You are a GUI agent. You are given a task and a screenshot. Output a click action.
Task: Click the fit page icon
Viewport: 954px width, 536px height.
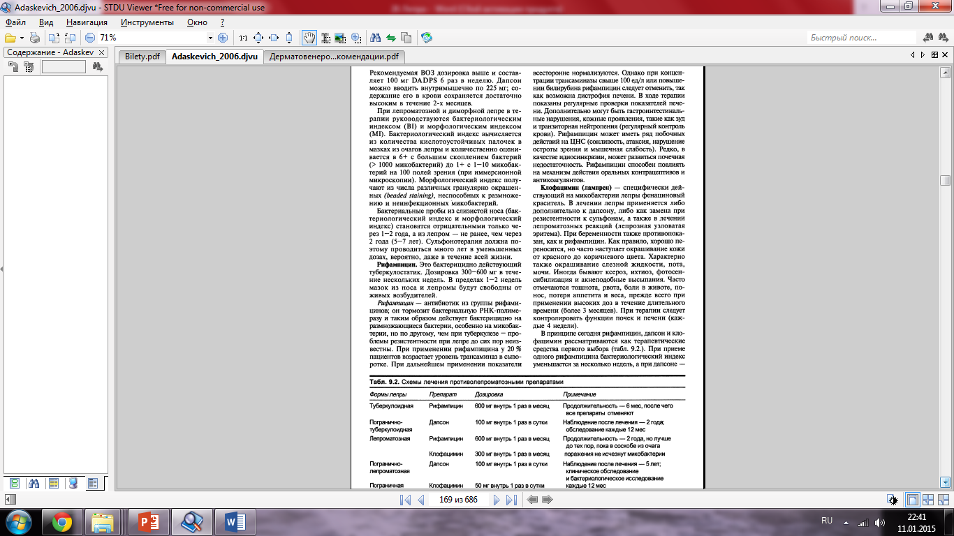(258, 38)
